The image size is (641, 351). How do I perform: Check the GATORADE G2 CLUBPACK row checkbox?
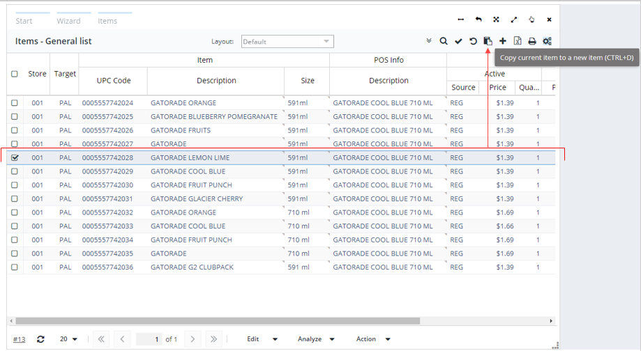(15, 267)
